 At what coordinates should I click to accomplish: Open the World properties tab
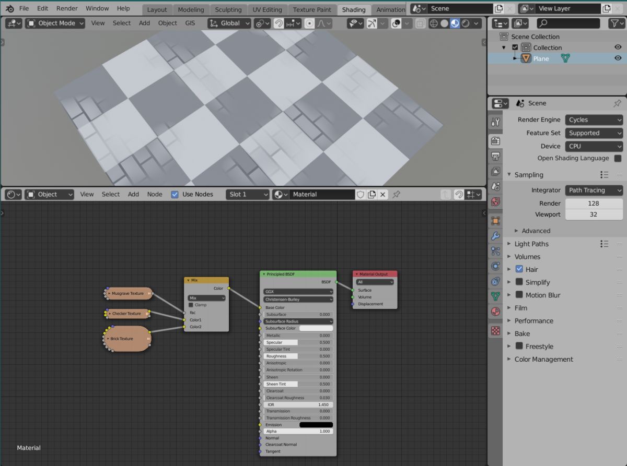(495, 201)
